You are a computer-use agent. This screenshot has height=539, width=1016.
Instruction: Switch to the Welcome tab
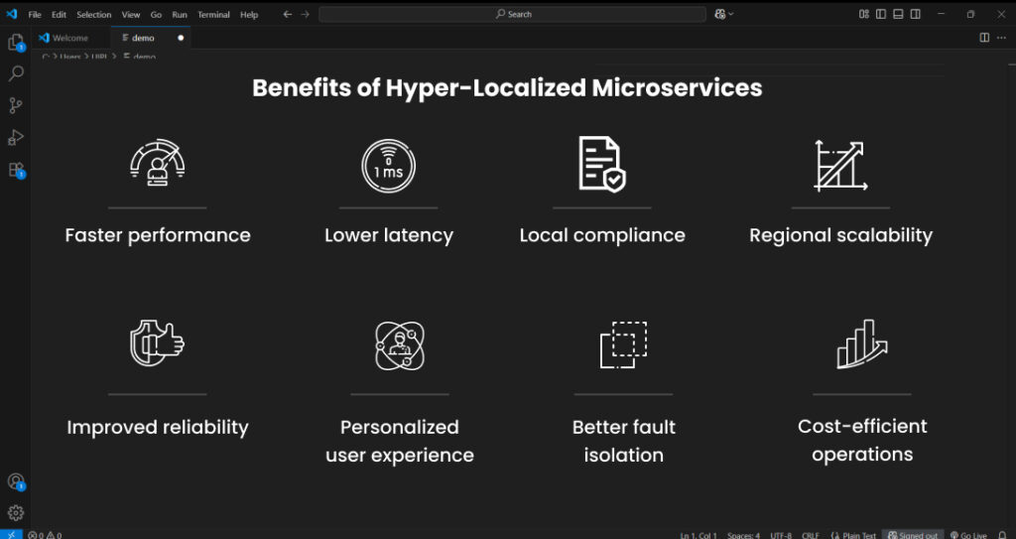[70, 38]
